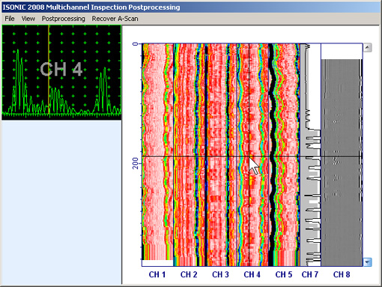Select the CH 3 strip chart
The width and height of the screenshot is (382, 287).
(x=221, y=154)
